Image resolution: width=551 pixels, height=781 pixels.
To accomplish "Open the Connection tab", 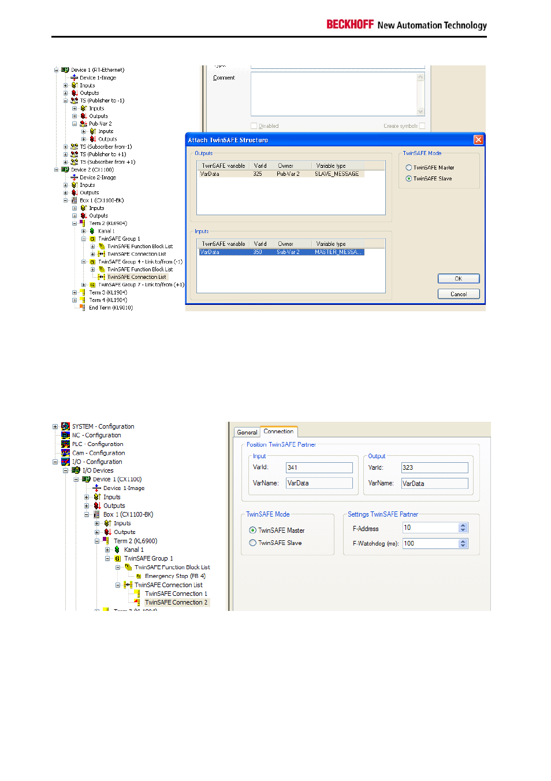I will [278, 432].
